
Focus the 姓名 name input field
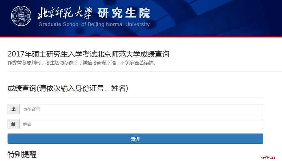[141, 124]
